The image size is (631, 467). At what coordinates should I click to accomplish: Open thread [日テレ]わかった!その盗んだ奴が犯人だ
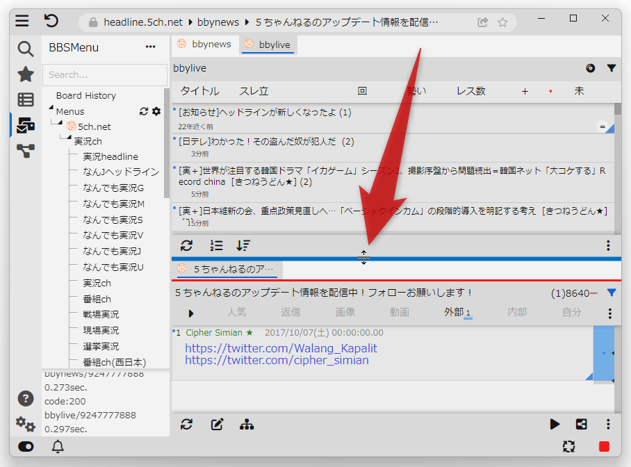coord(266,142)
